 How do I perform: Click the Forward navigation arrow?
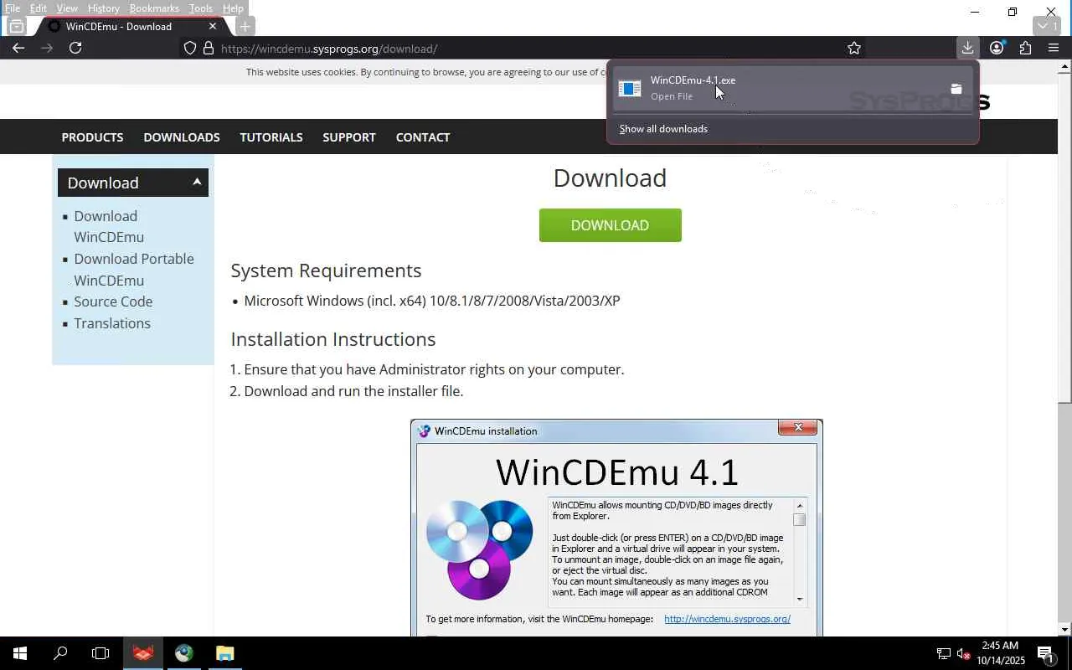click(47, 48)
